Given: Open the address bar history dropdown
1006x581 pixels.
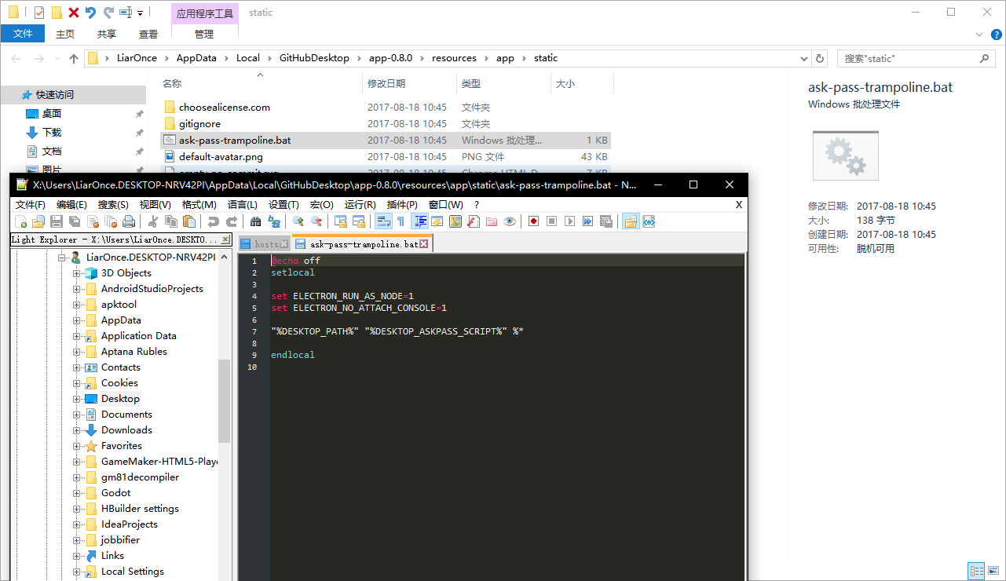Looking at the screenshot, I should (x=803, y=58).
